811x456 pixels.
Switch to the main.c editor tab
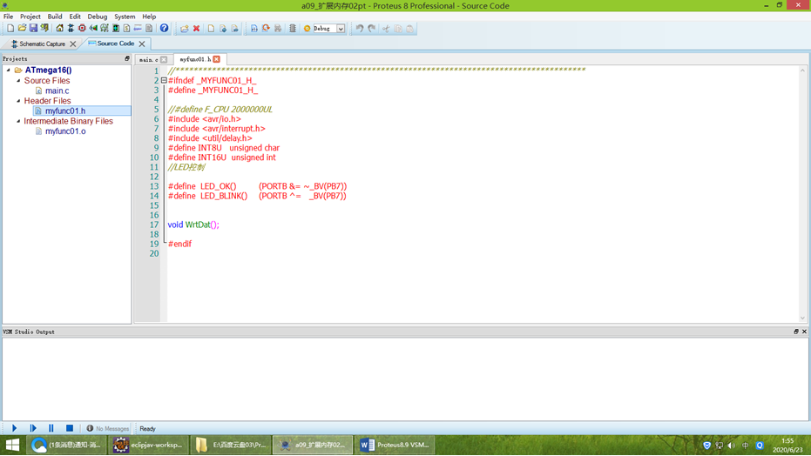(x=147, y=59)
